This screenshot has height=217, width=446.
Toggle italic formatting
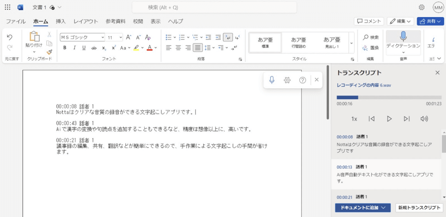point(74,48)
